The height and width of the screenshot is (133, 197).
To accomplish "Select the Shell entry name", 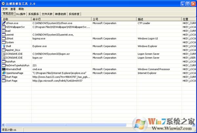I will click(x=8, y=46).
